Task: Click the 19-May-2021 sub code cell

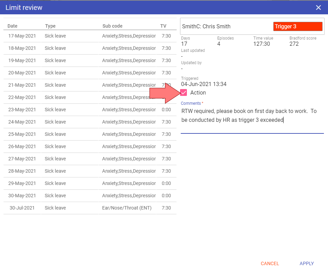Action: coord(129,60)
